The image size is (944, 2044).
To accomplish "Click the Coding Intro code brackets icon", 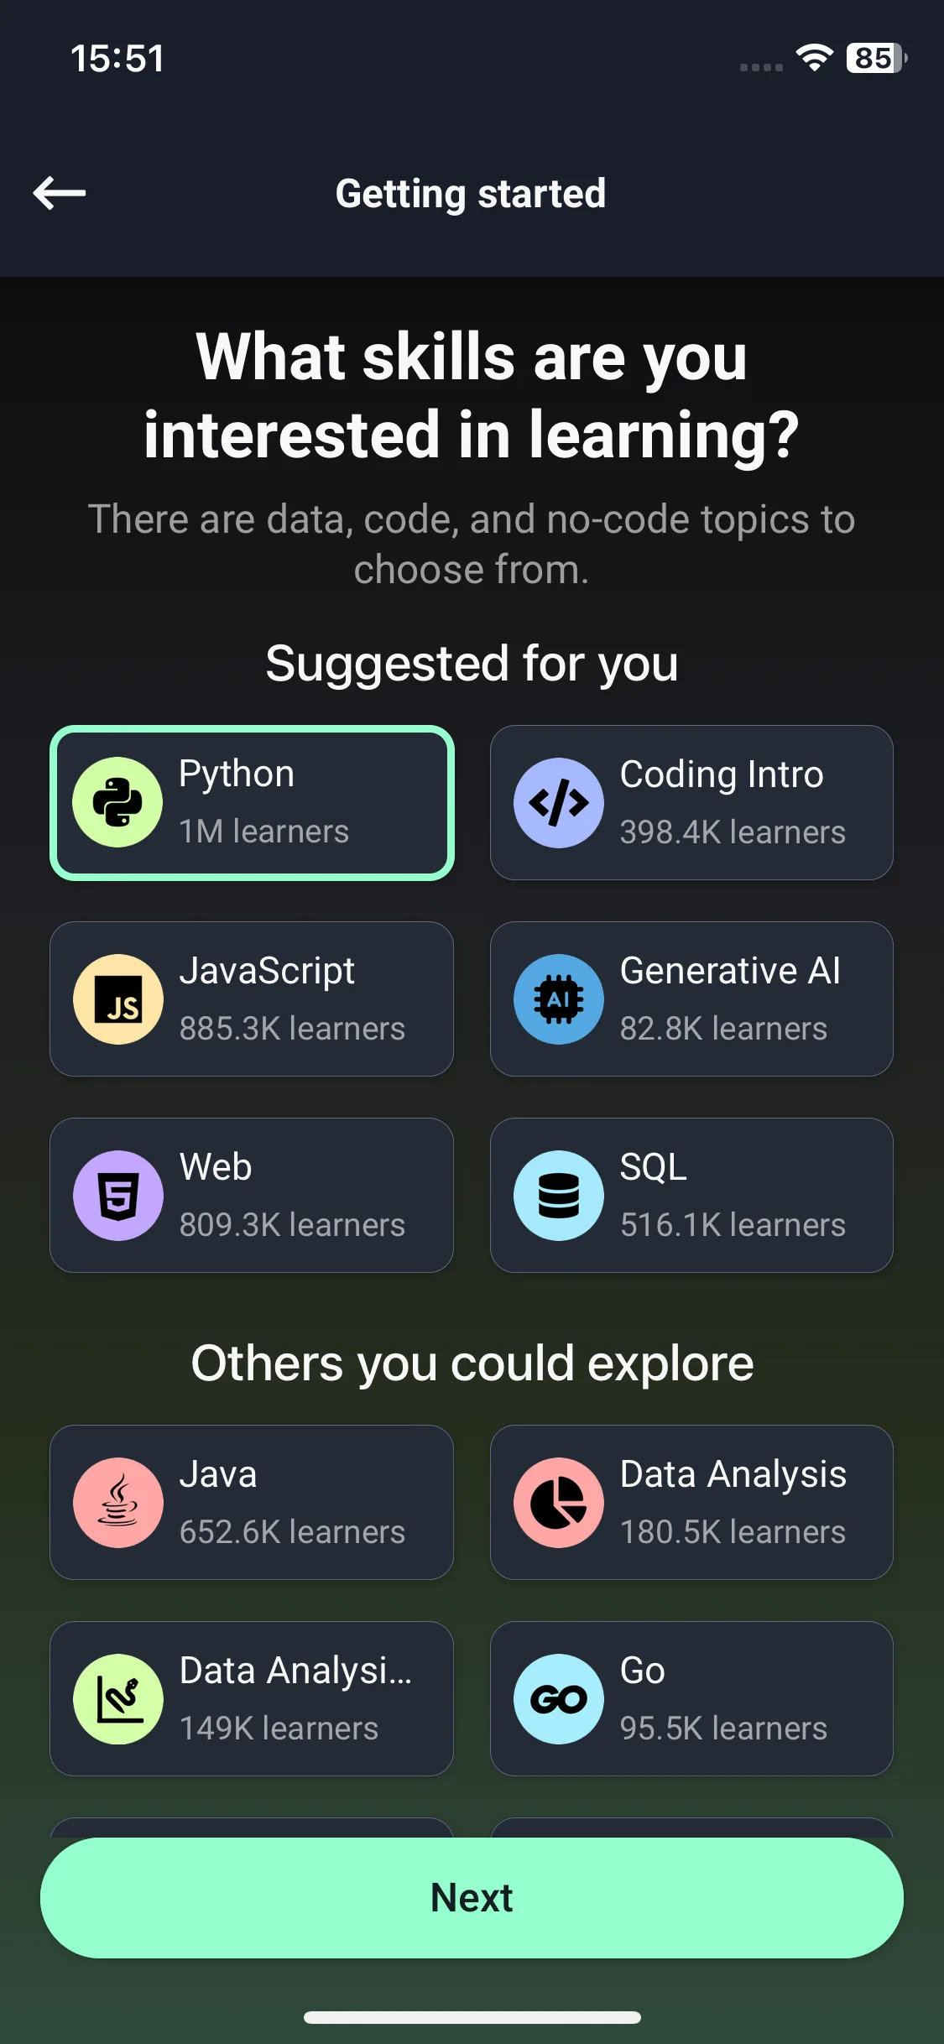I will [x=558, y=802].
